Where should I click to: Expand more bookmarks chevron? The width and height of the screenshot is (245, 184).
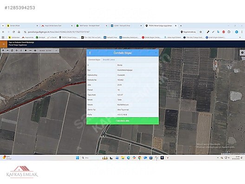(x=240, y=37)
